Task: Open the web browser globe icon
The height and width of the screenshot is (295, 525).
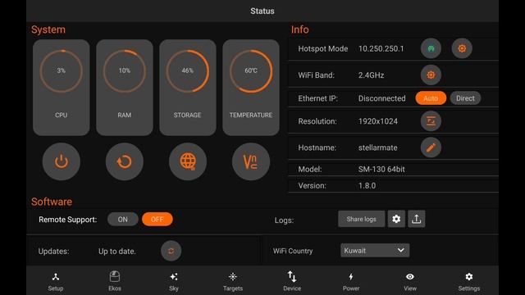Action: [188, 161]
